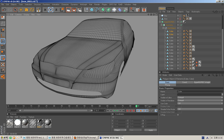Toggle the Y axis lock
The width and height of the screenshot is (224, 140).
pos(51,10)
